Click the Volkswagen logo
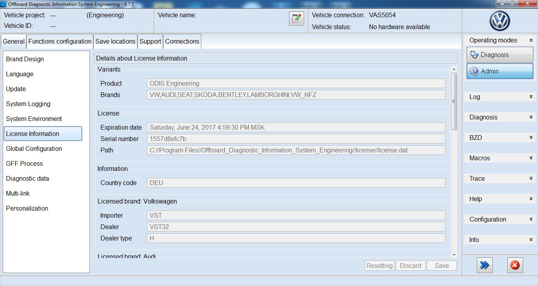This screenshot has height=286, width=538. pyautogui.click(x=500, y=21)
